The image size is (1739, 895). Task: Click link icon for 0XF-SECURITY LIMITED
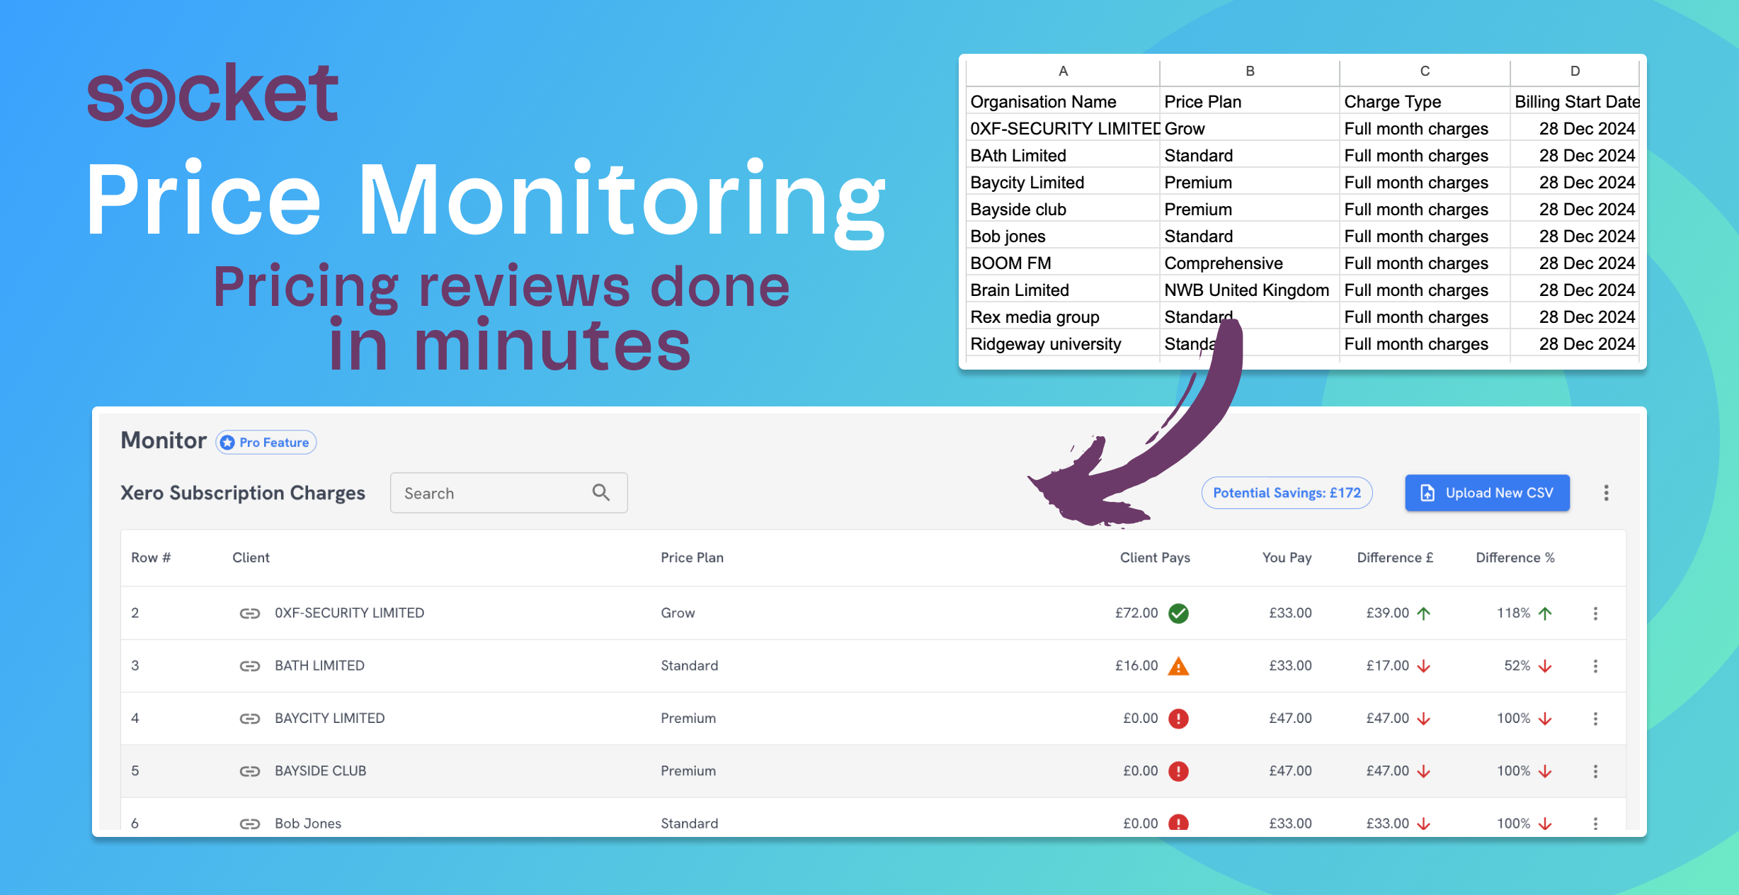(x=250, y=613)
